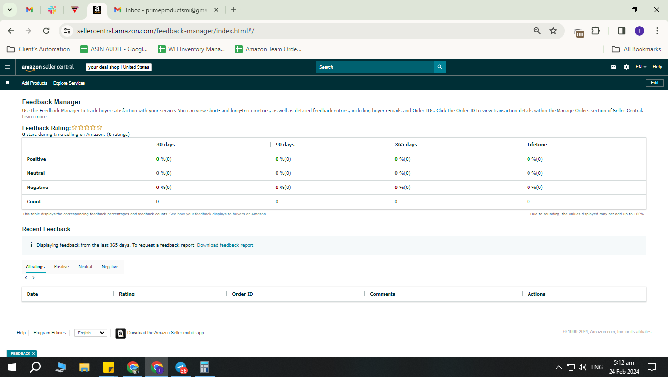The image size is (668, 377).
Task: Open Calculator from the taskbar
Action: click(205, 367)
